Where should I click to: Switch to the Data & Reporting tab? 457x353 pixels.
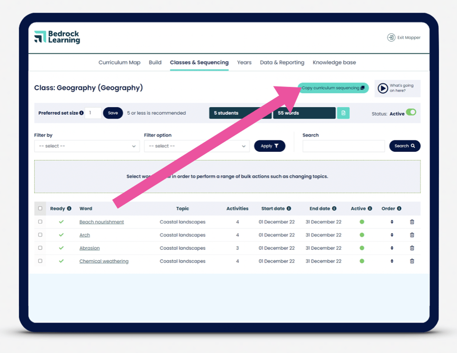point(282,62)
